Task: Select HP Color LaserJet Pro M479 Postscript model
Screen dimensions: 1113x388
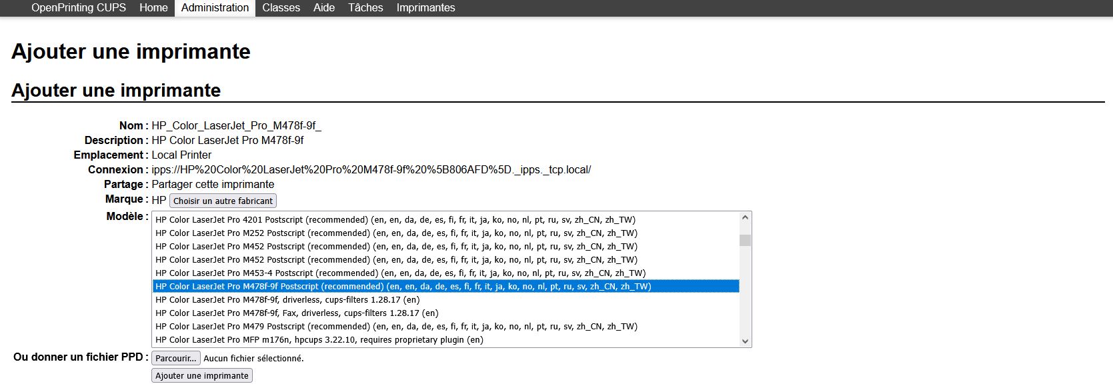Action: pyautogui.click(x=445, y=326)
